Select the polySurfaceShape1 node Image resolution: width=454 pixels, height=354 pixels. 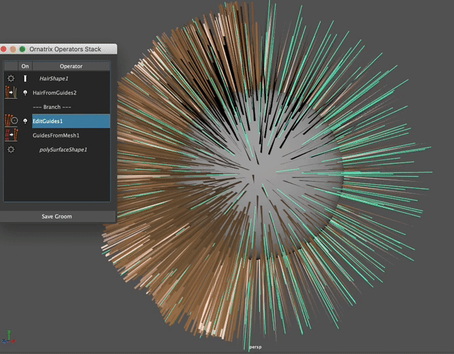[63, 149]
